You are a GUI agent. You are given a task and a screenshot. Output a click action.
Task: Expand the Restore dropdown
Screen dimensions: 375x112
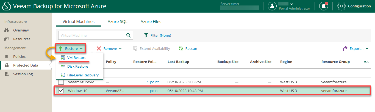pos(71,48)
